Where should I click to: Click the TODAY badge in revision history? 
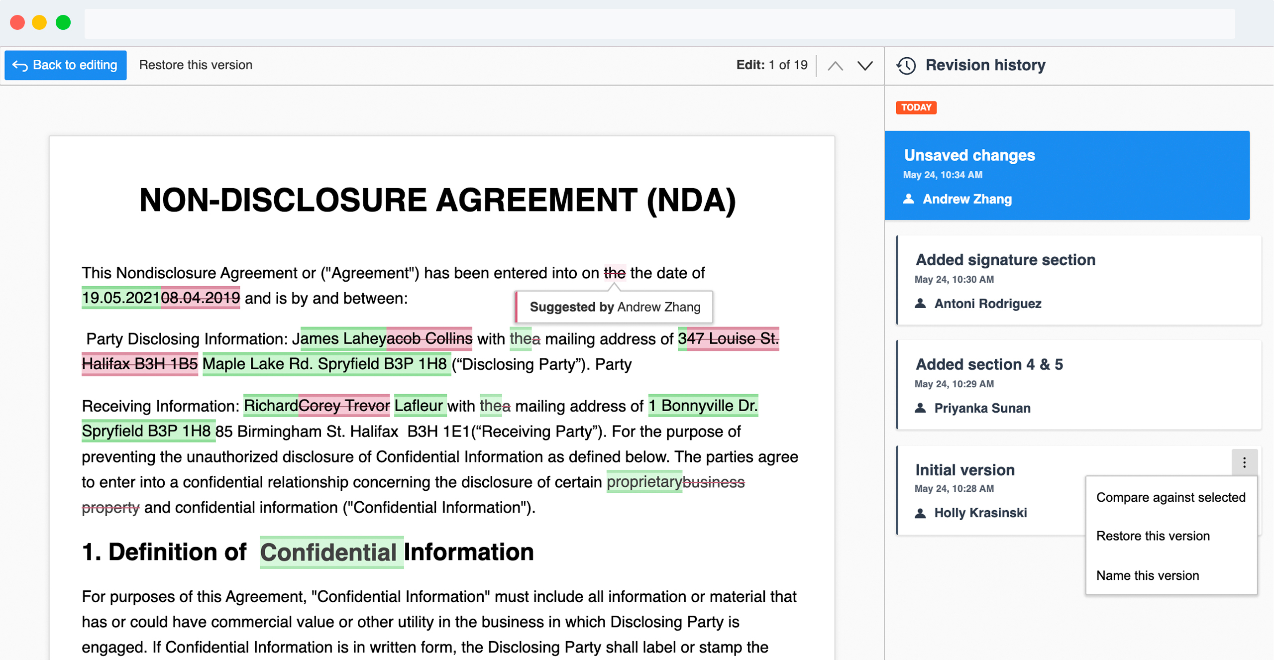(x=916, y=108)
